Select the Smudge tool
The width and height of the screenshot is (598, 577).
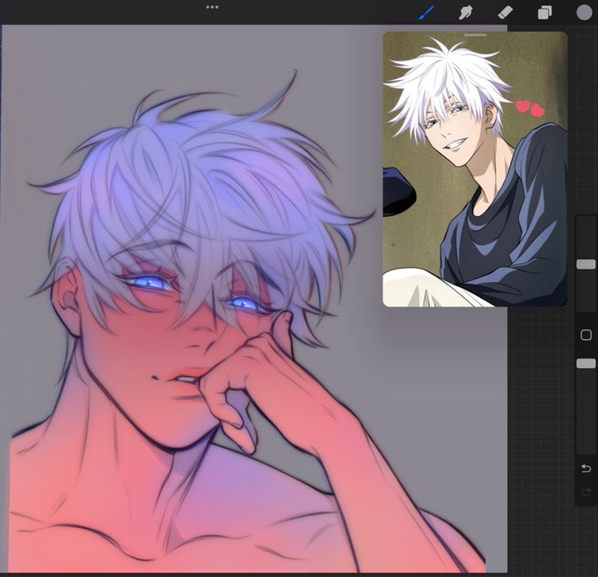(x=465, y=12)
